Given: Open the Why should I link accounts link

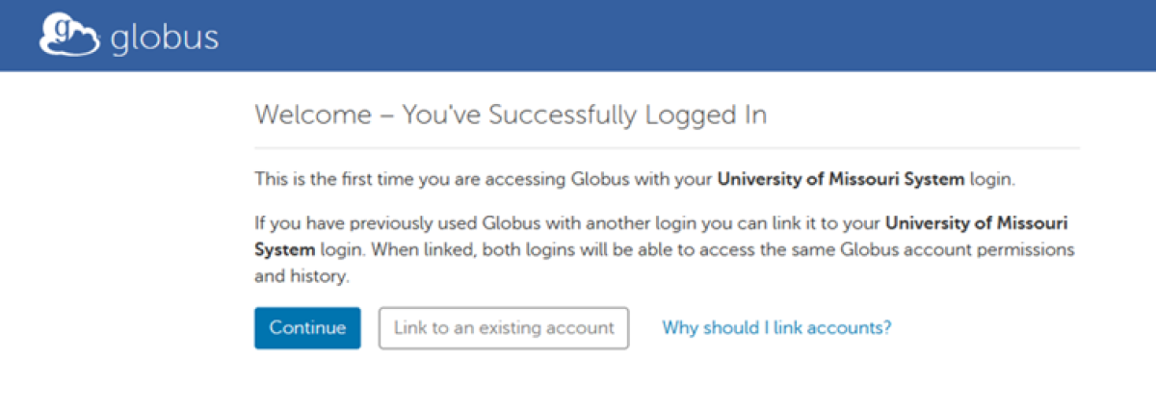Looking at the screenshot, I should pos(776,327).
